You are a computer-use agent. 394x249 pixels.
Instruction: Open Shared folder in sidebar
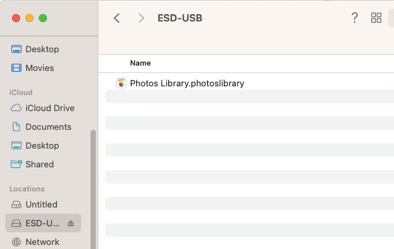click(x=32, y=164)
